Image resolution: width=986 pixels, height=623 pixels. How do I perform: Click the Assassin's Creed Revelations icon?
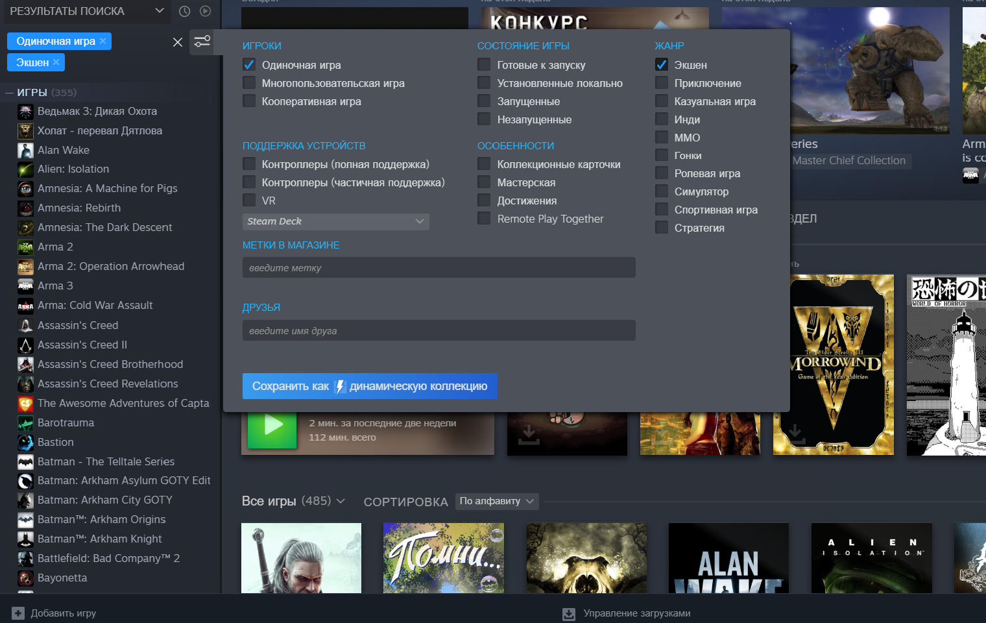click(25, 384)
